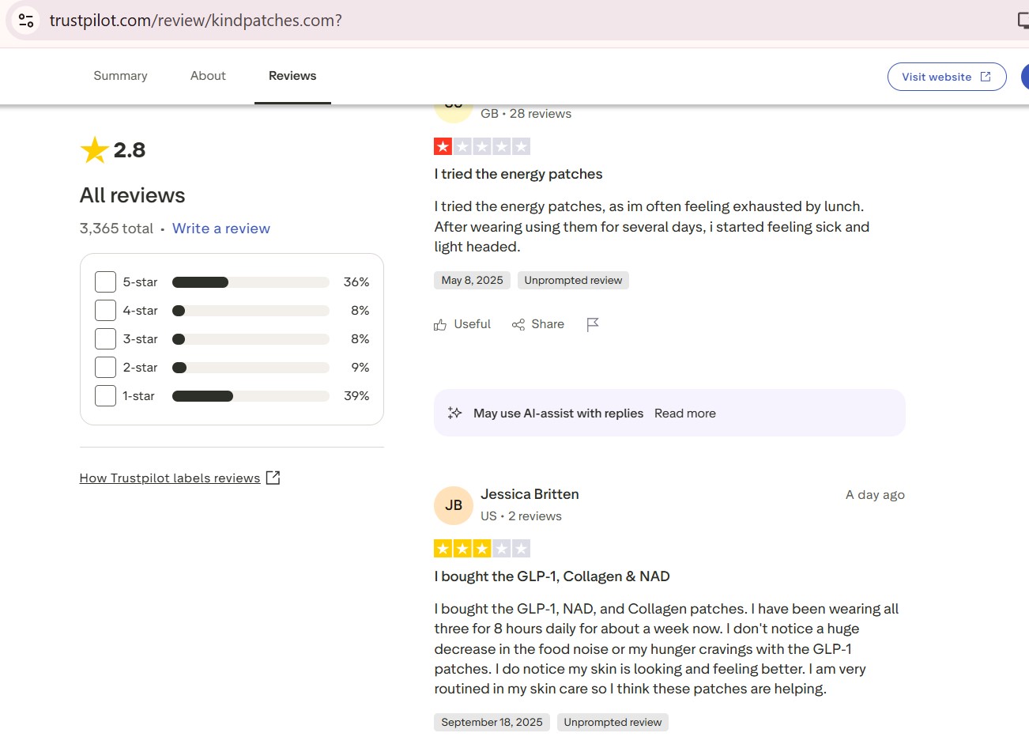Click the Share icon on the review
This screenshot has height=748, width=1029.
518,325
